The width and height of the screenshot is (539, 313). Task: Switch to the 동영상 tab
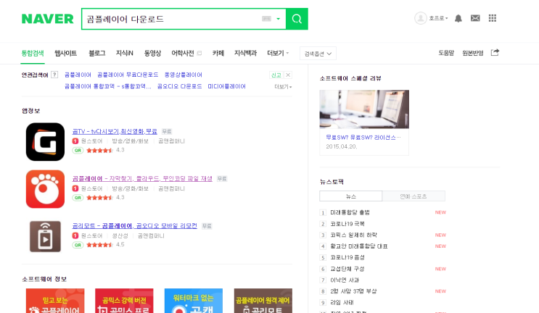point(152,53)
